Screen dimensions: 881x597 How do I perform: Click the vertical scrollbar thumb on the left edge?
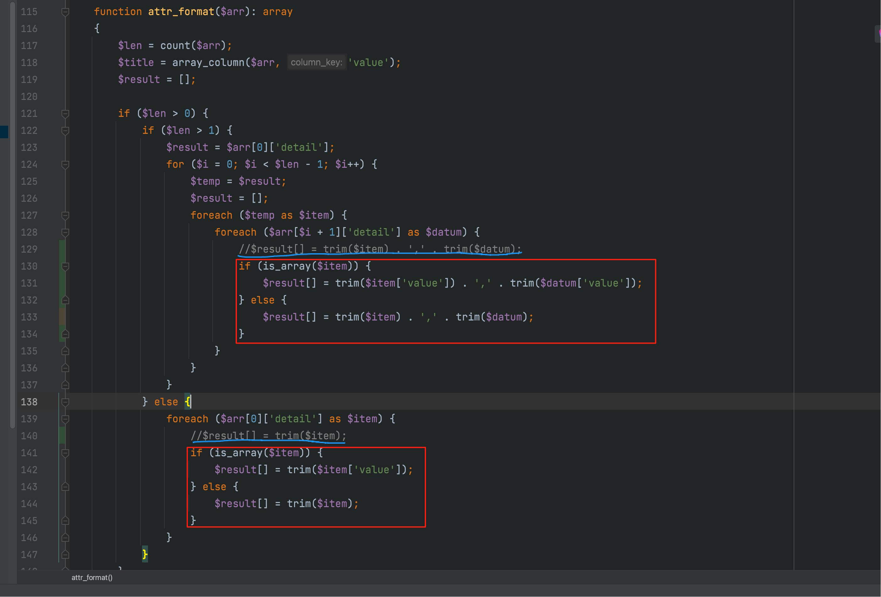[x=13, y=215]
